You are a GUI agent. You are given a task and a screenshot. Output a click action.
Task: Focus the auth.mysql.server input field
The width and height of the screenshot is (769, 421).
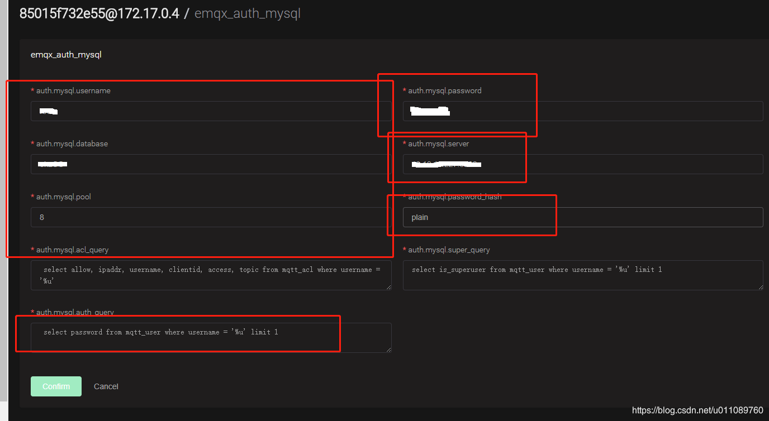pyautogui.click(x=583, y=164)
